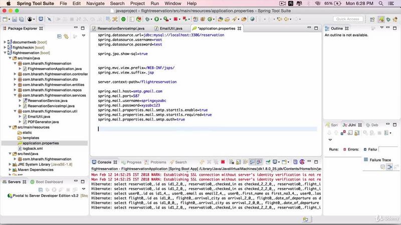Viewport: 401px width, 225px height.
Task: Click the battery status in menu bar
Action: tap(333, 3)
